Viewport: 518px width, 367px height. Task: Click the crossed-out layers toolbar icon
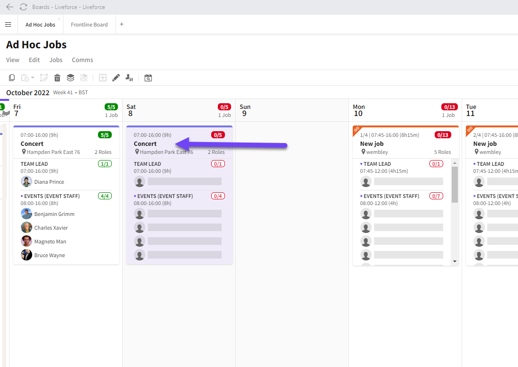[84, 78]
